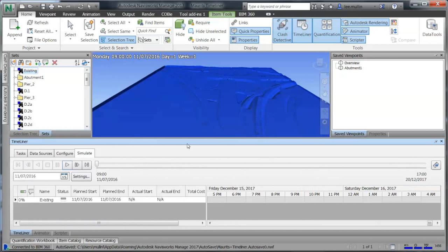The width and height of the screenshot is (448, 252).
Task: Open the TimeLiner Tasks tab
Action: (x=21, y=153)
